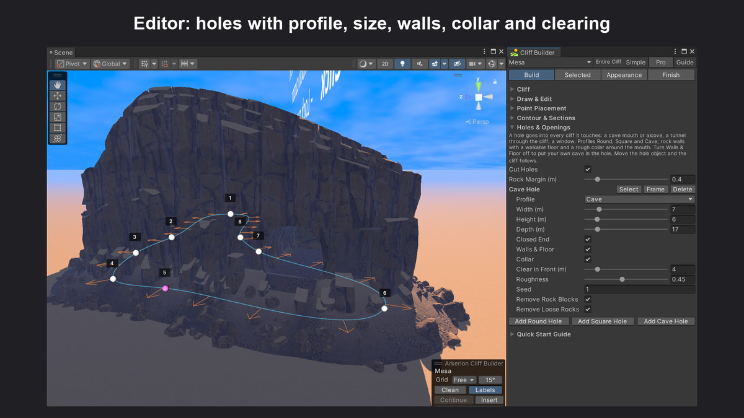Switch to the Finish tab
The height and width of the screenshot is (418, 744).
[671, 75]
